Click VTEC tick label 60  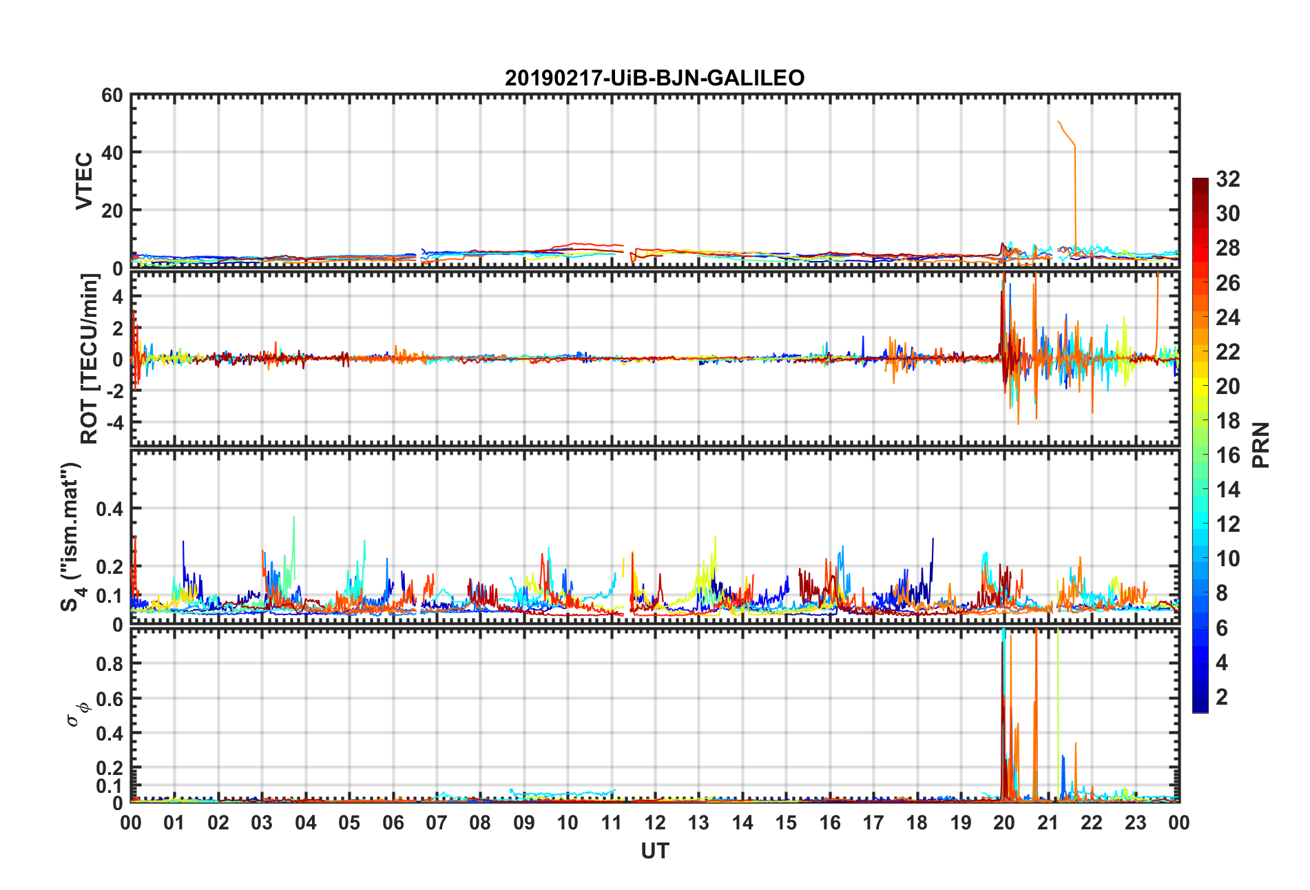(x=112, y=96)
